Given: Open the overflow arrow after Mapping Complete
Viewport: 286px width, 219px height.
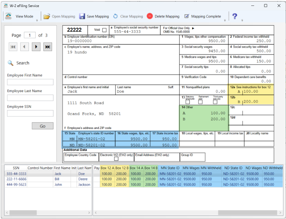Looking at the screenshot, I should (225, 20).
